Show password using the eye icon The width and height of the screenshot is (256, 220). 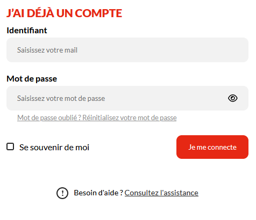pos(233,98)
